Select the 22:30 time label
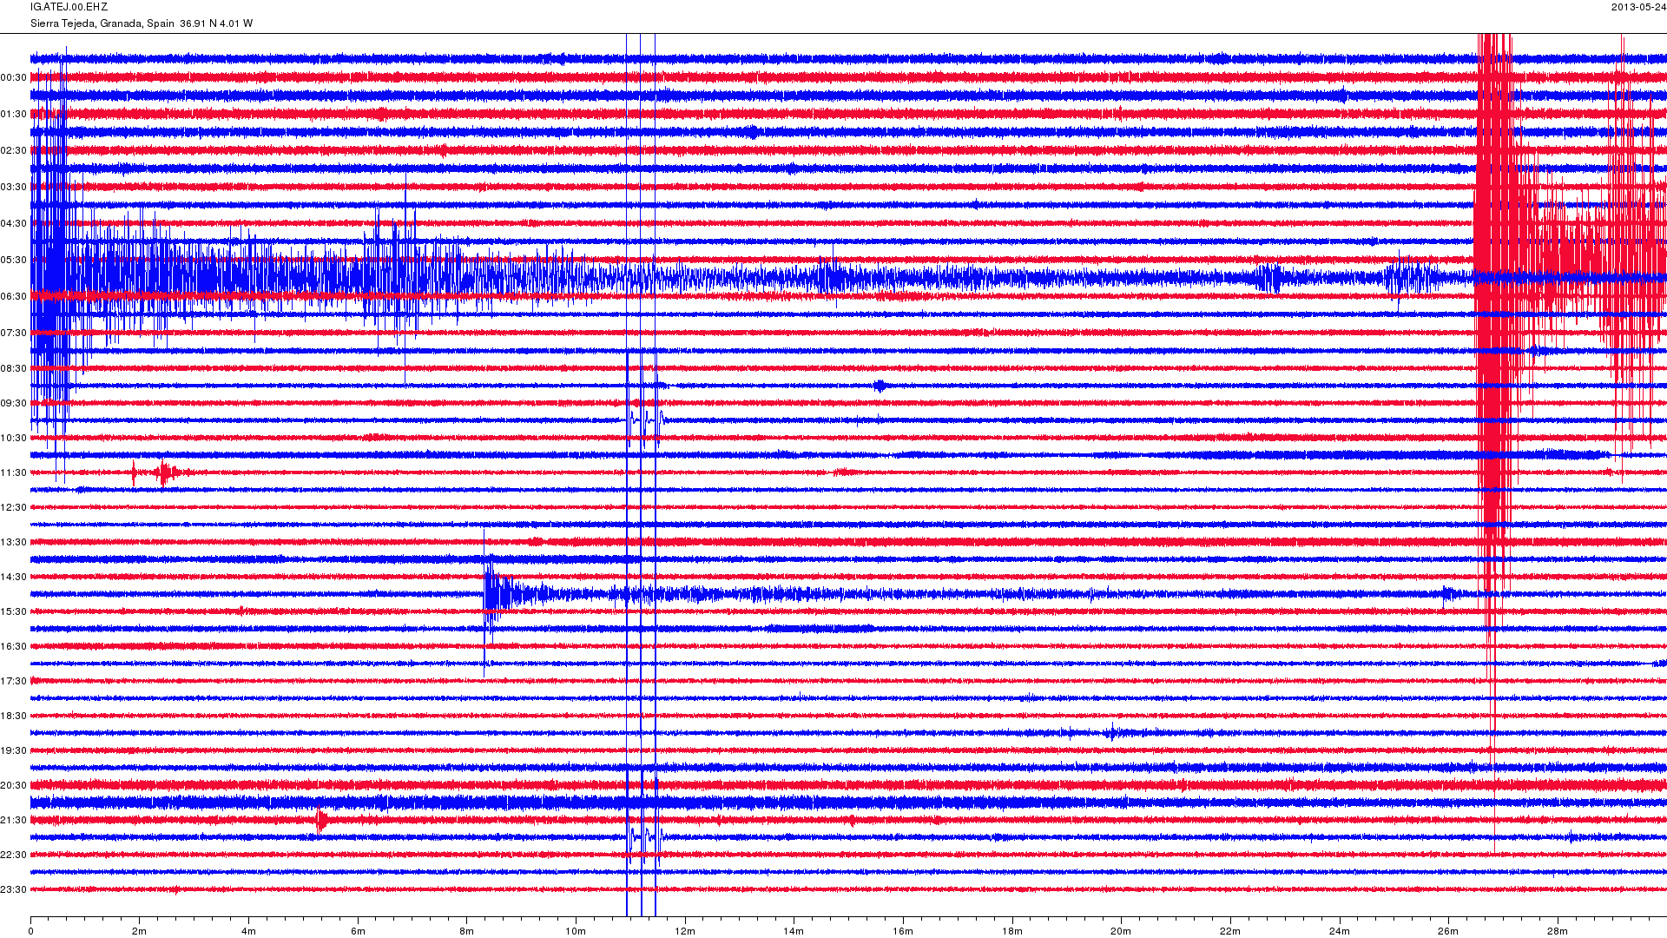The image size is (1667, 938). coord(14,855)
